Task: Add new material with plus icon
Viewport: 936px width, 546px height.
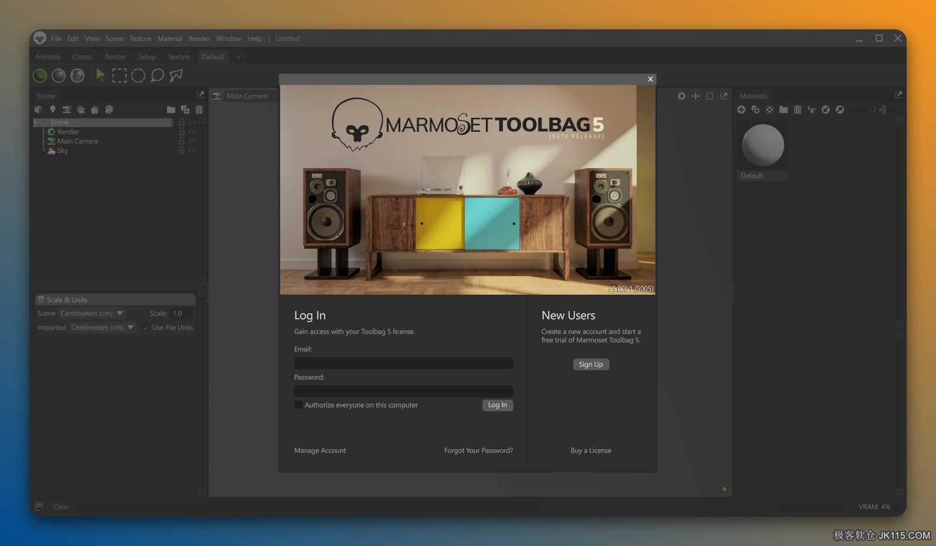Action: (741, 110)
